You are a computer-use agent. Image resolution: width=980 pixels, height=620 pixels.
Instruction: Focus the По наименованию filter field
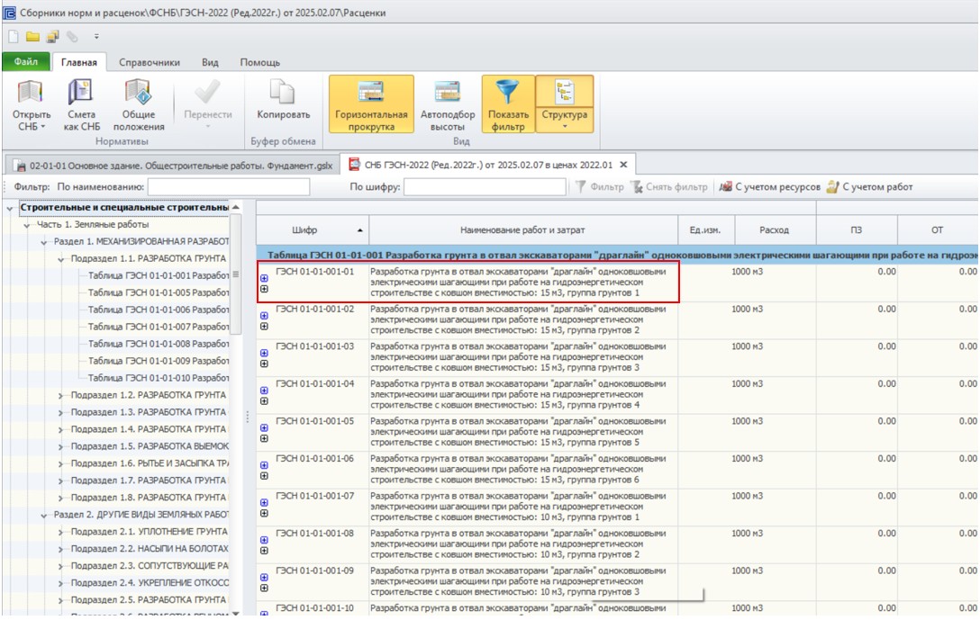[x=229, y=186]
